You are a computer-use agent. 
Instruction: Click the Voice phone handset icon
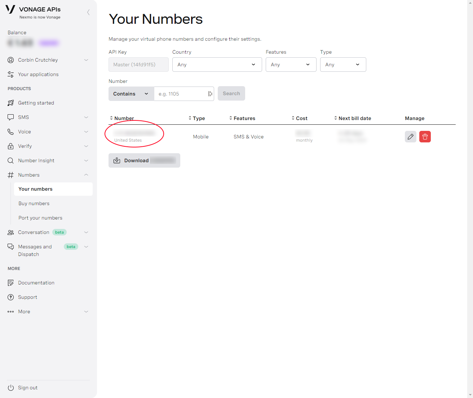coord(11,132)
